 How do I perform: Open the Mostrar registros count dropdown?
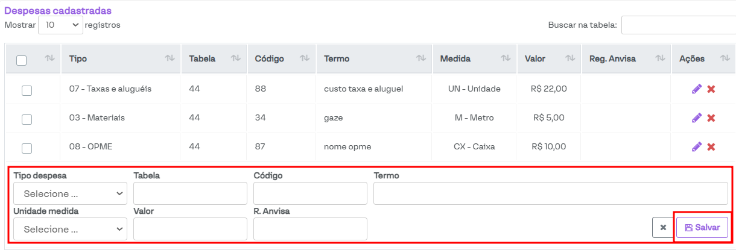click(x=60, y=25)
